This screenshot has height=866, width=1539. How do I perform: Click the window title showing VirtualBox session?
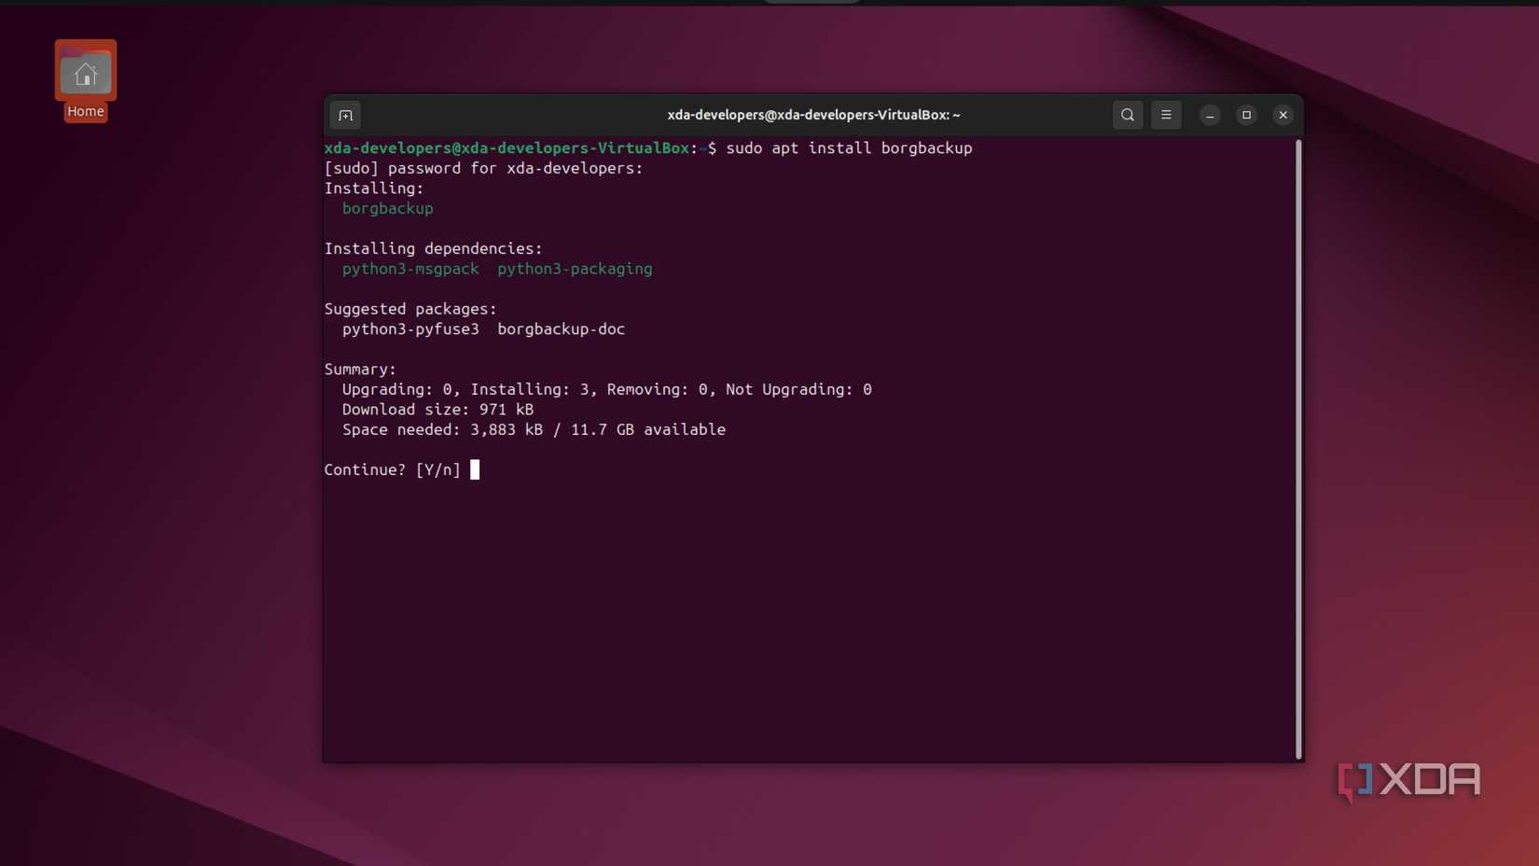click(x=811, y=115)
